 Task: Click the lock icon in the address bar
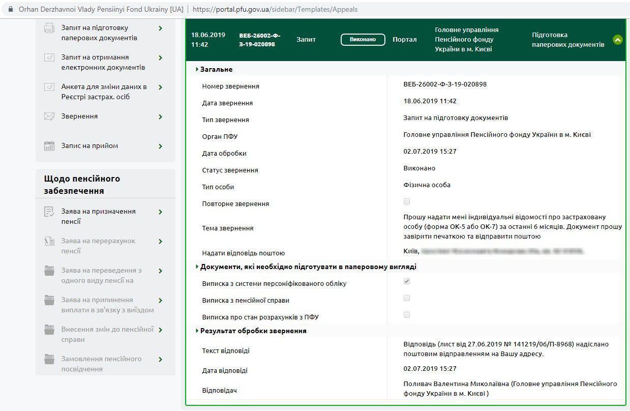click(10, 9)
